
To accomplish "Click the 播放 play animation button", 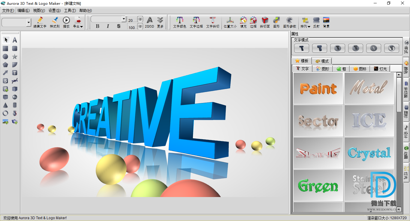I will (x=66, y=22).
